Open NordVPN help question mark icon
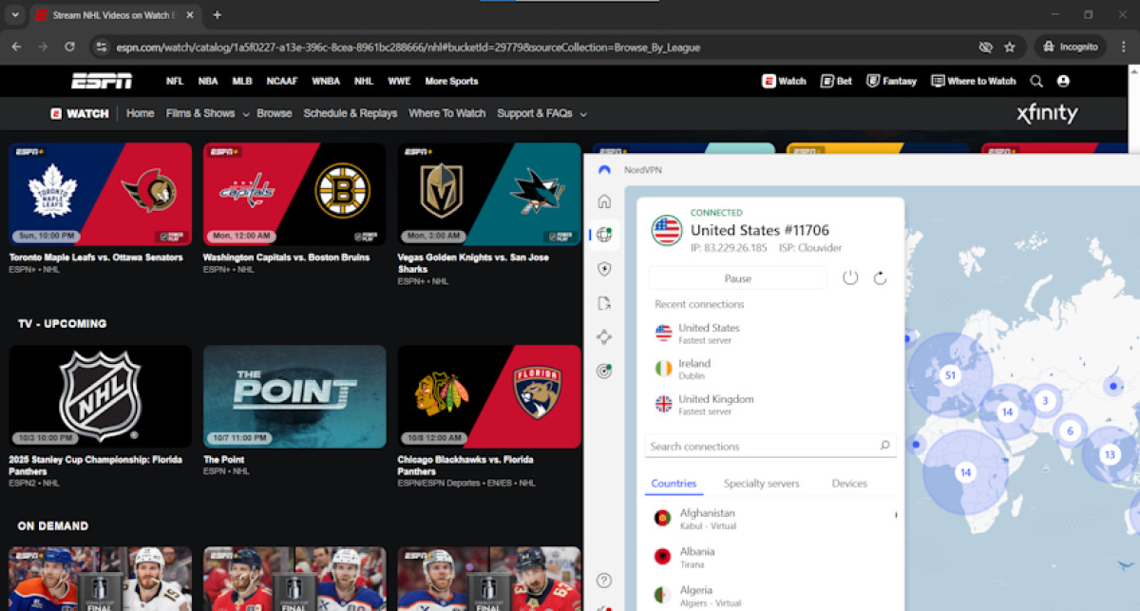1140x611 pixels. tap(604, 581)
